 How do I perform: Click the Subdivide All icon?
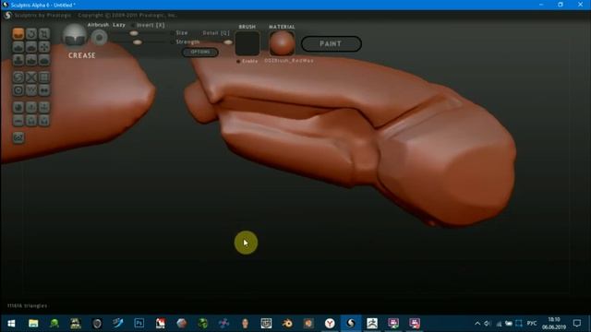[x=44, y=77]
